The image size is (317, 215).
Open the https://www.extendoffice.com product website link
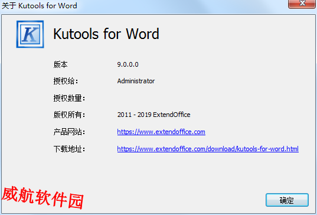coord(161,132)
